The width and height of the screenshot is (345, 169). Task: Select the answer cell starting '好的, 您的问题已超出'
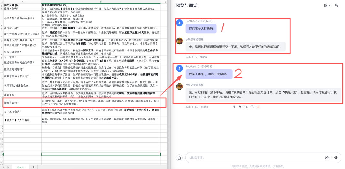tap(101, 120)
